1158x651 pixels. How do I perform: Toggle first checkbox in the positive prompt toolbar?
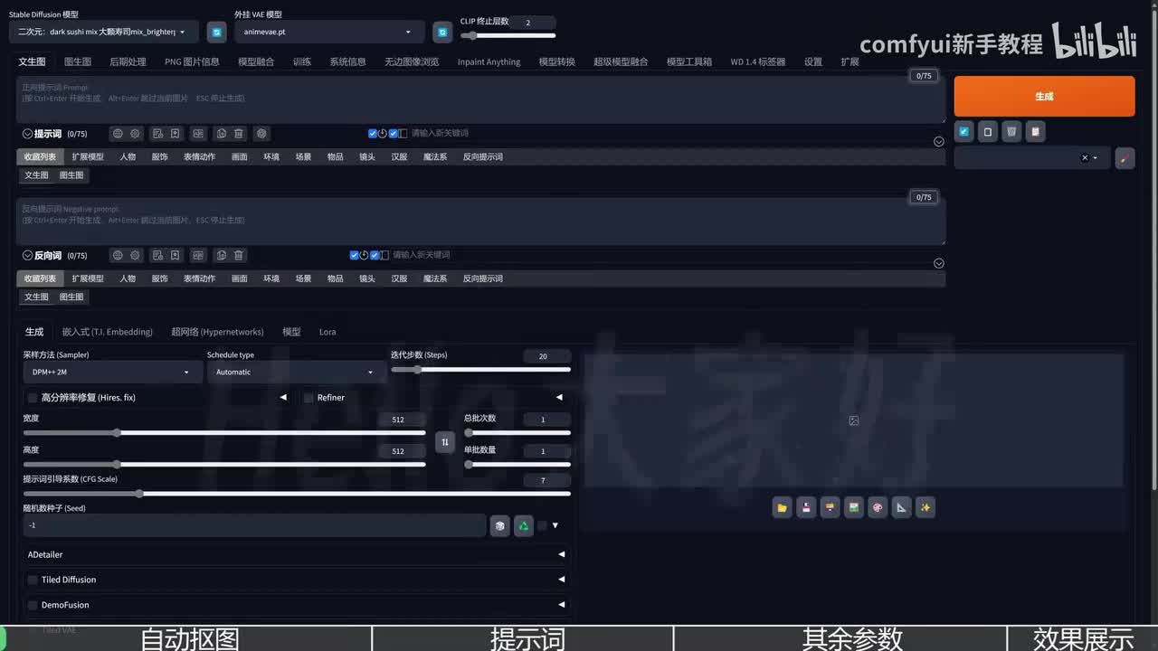373,133
